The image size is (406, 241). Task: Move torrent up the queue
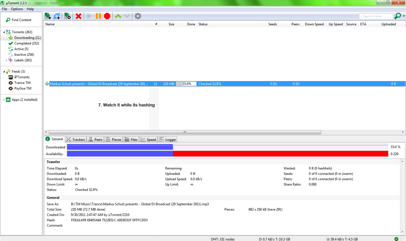118,16
